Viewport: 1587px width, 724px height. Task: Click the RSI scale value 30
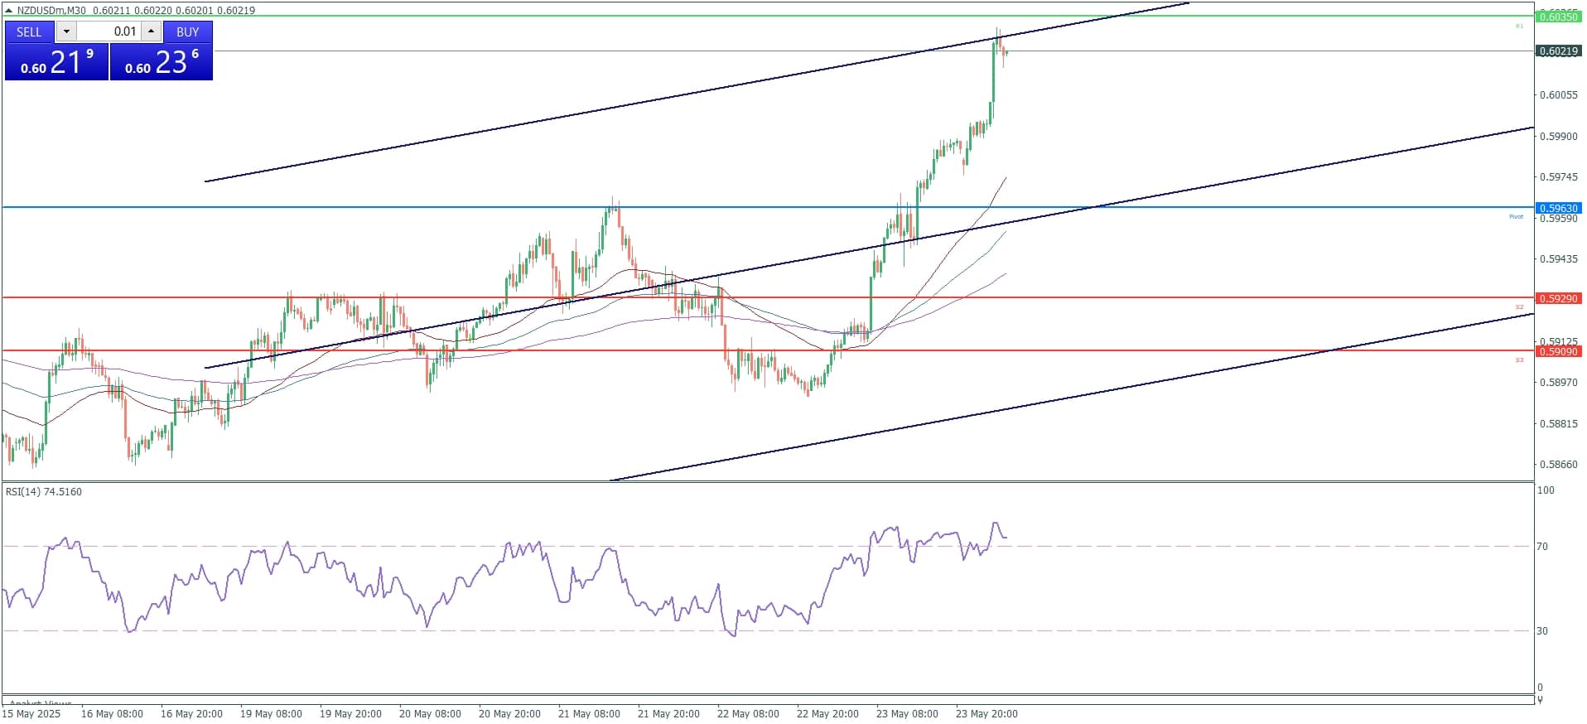[1542, 631]
